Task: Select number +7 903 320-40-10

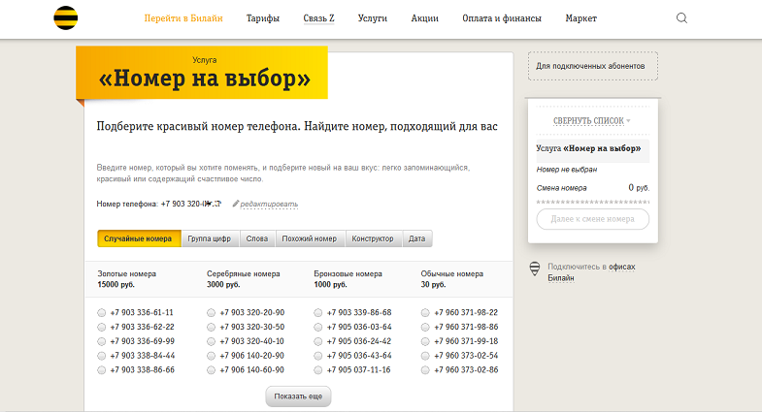Action: coord(211,341)
